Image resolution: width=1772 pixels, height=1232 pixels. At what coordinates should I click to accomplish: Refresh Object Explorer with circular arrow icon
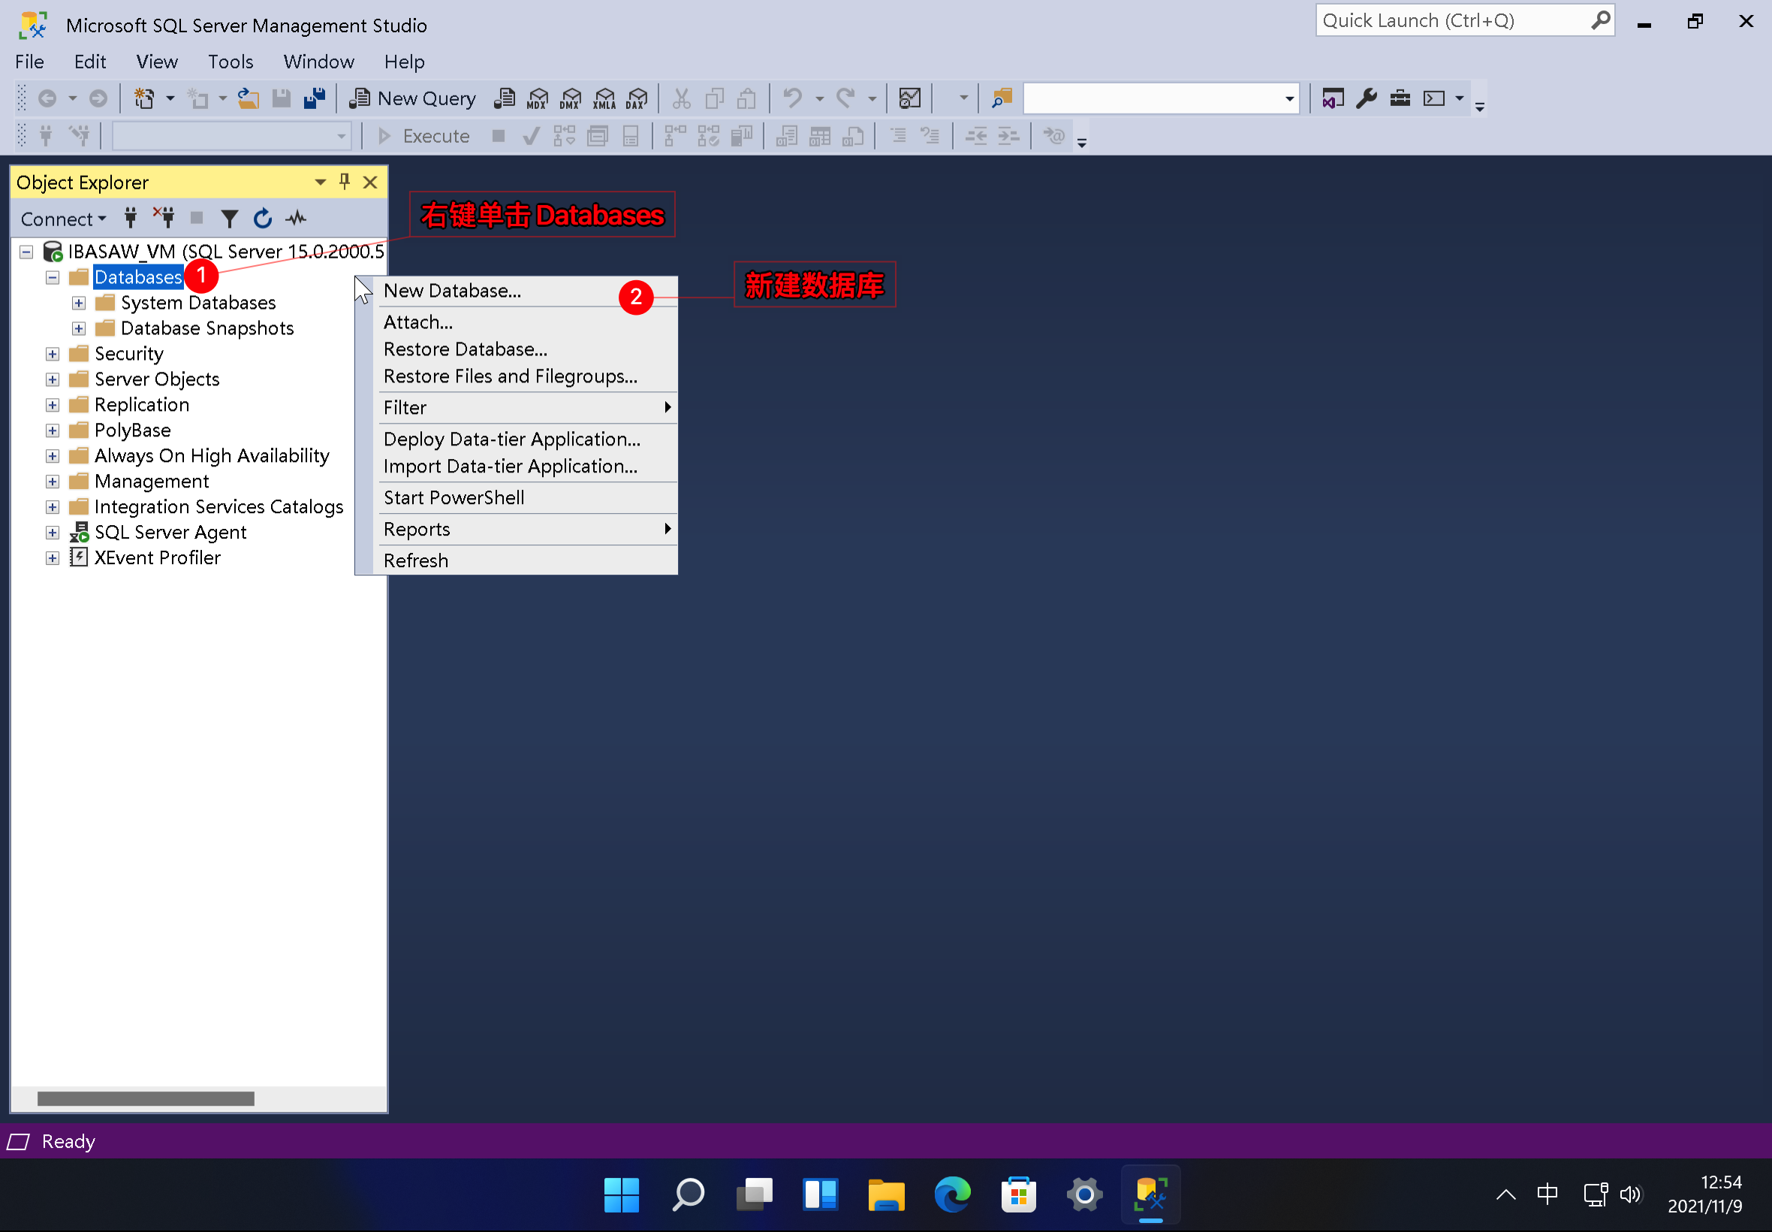[x=263, y=219]
